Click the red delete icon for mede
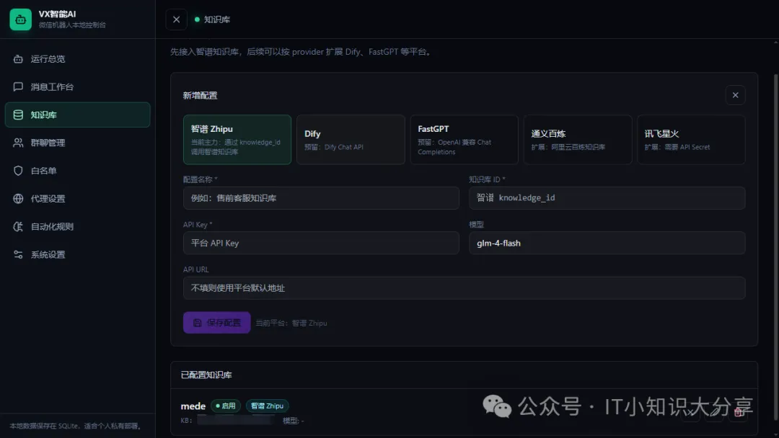This screenshot has width=779, height=438. 738,413
